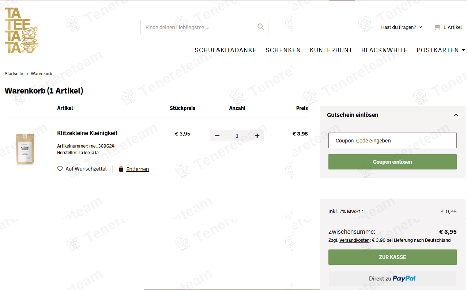Screen dimensions: 467x290
Task: Open the BLACK&WHITE menu
Action: tap(384, 50)
